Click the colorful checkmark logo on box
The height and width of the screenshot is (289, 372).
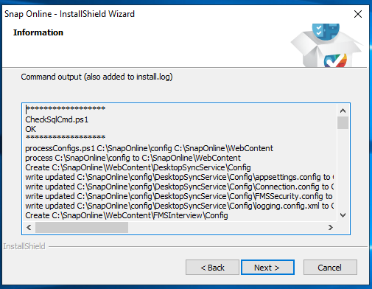[335, 60]
